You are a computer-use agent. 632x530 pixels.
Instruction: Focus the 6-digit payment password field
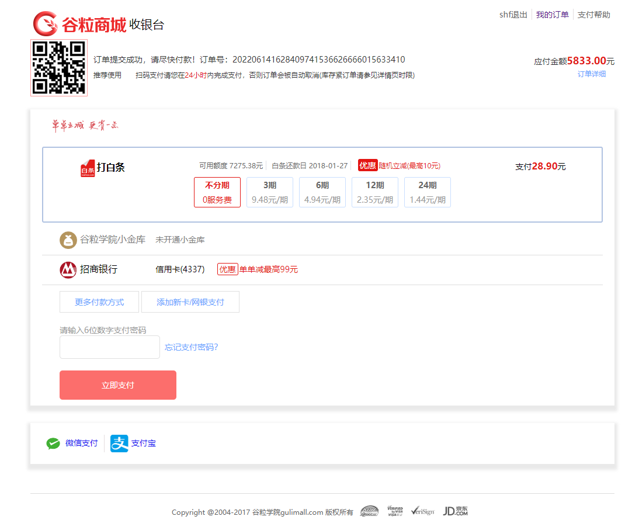pyautogui.click(x=110, y=347)
